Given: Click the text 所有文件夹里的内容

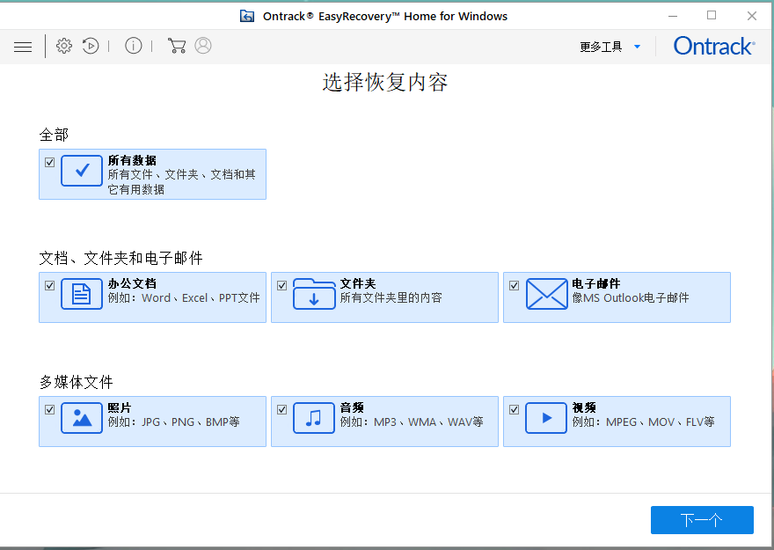Looking at the screenshot, I should (x=391, y=298).
